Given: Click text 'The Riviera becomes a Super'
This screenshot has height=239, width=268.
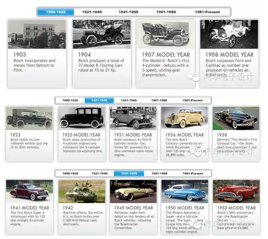Looking at the screenshot, I should pyautogui.click(x=185, y=222).
